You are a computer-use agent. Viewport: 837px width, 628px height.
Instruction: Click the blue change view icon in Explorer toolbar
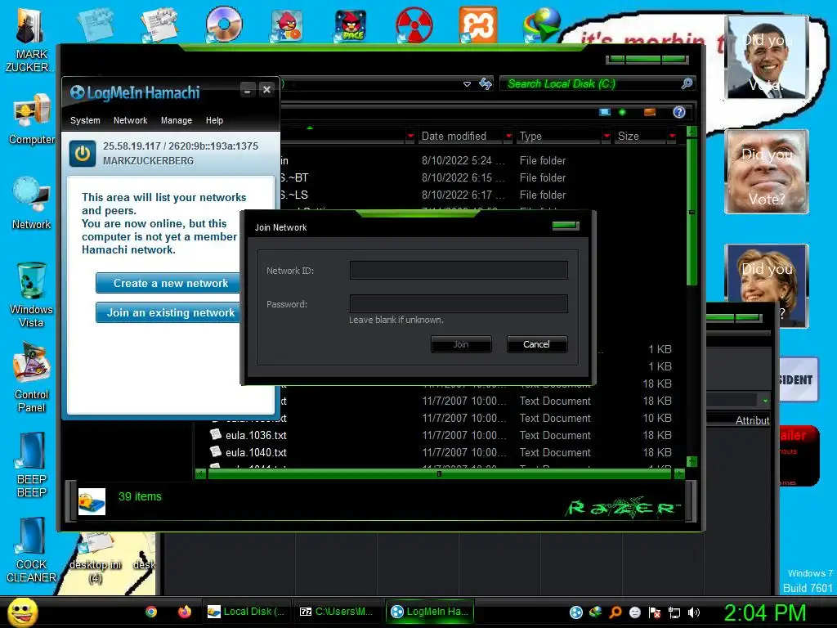[605, 112]
